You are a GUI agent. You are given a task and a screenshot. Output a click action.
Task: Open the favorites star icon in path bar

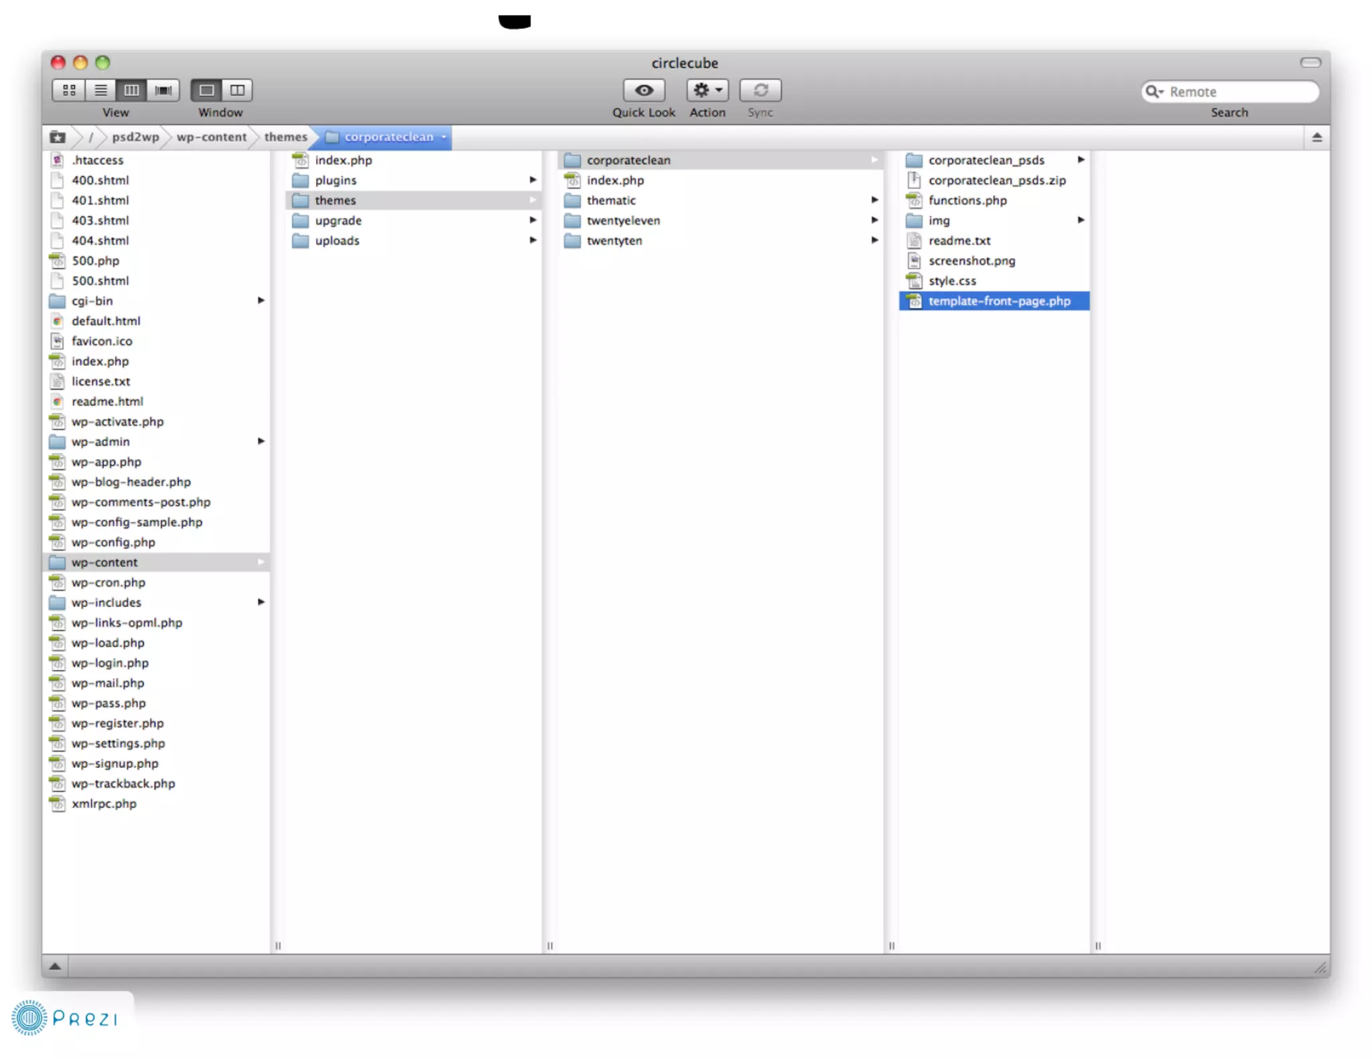pos(58,137)
